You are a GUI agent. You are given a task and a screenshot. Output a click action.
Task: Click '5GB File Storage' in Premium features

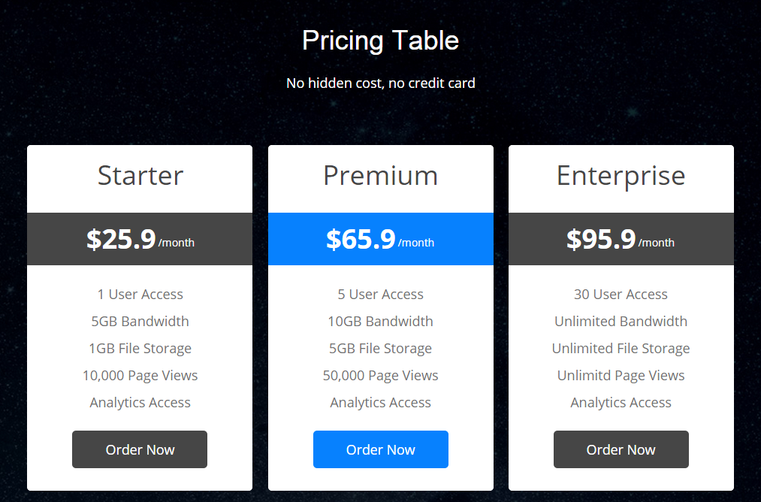coord(380,349)
